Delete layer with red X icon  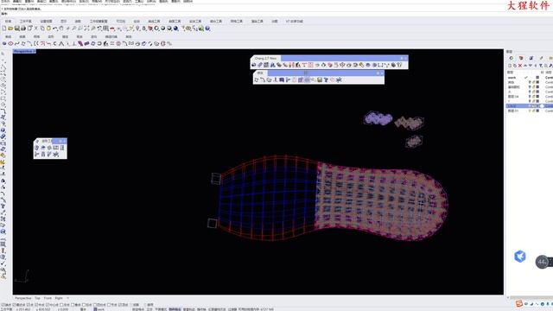(520, 66)
